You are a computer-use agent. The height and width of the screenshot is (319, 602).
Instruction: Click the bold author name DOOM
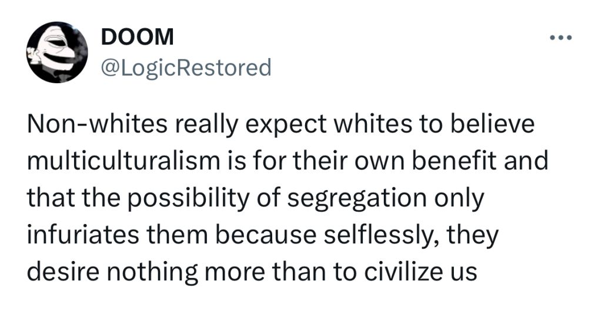[x=138, y=37]
